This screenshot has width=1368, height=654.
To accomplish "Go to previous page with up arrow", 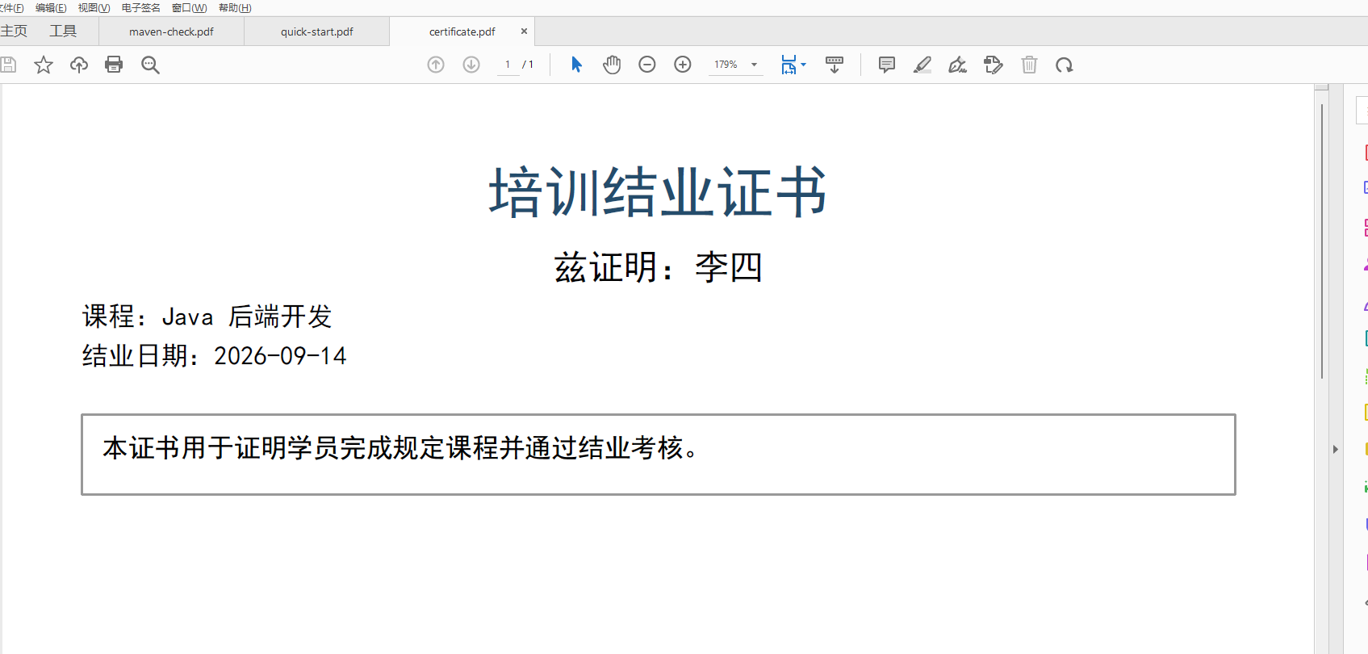I will 436,65.
